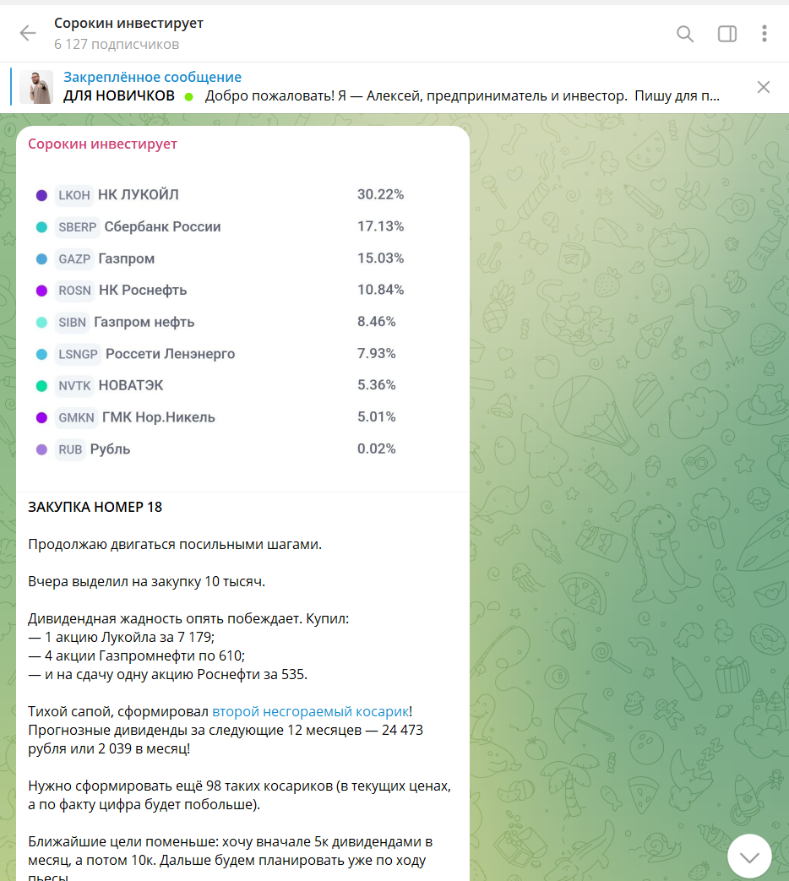
Task: Go back using the arrow icon
Action: pos(28,33)
